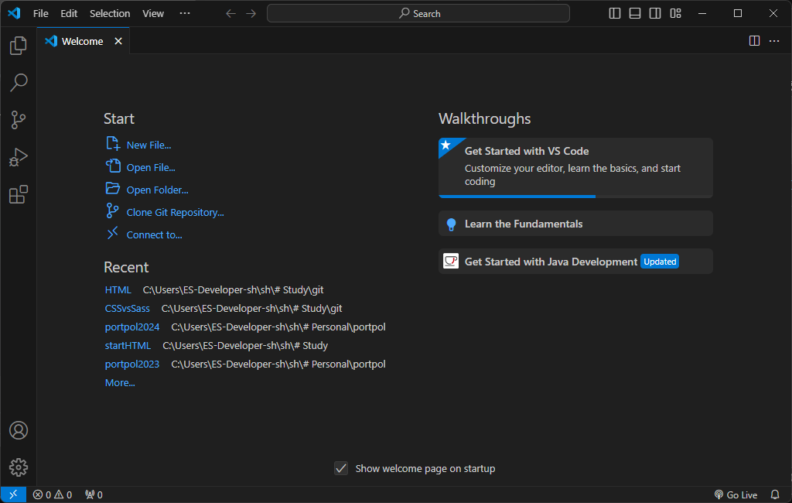Click the progress bar under Get Started card
Image resolution: width=792 pixels, height=503 pixels.
575,196
